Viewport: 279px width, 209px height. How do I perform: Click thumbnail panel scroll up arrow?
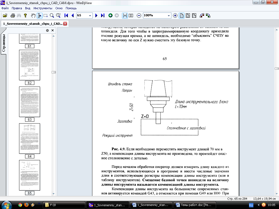pyautogui.click(x=54, y=36)
